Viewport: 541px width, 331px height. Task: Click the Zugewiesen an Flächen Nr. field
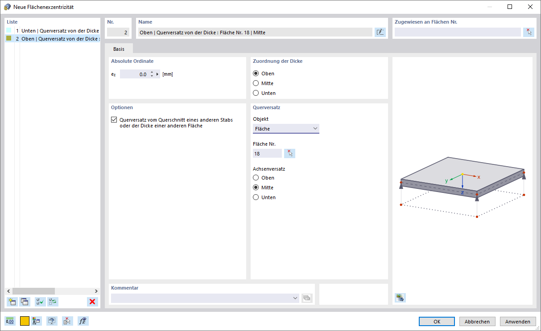tap(458, 32)
